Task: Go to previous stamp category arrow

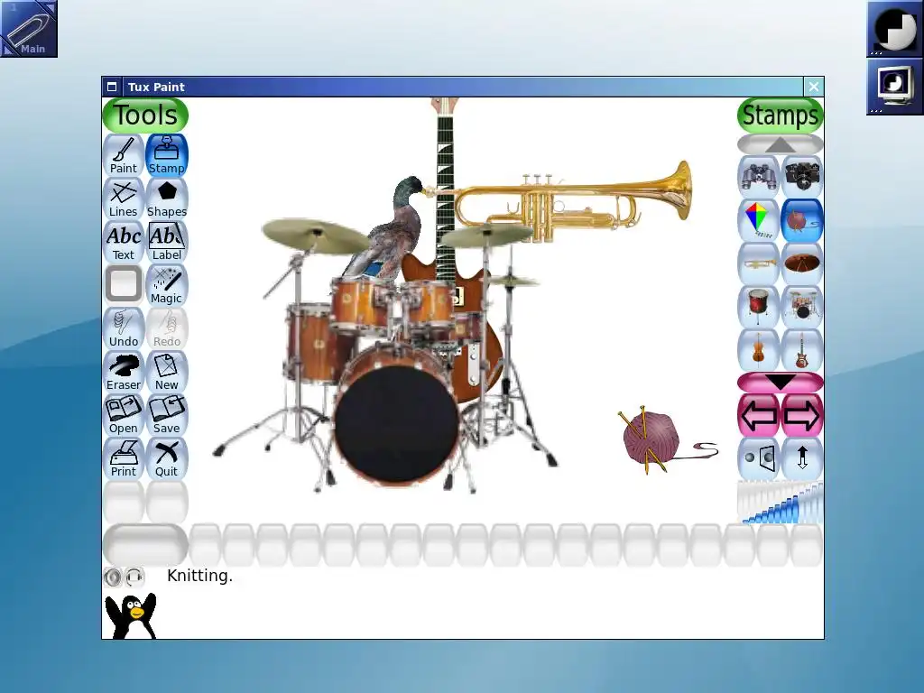Action: click(x=758, y=415)
